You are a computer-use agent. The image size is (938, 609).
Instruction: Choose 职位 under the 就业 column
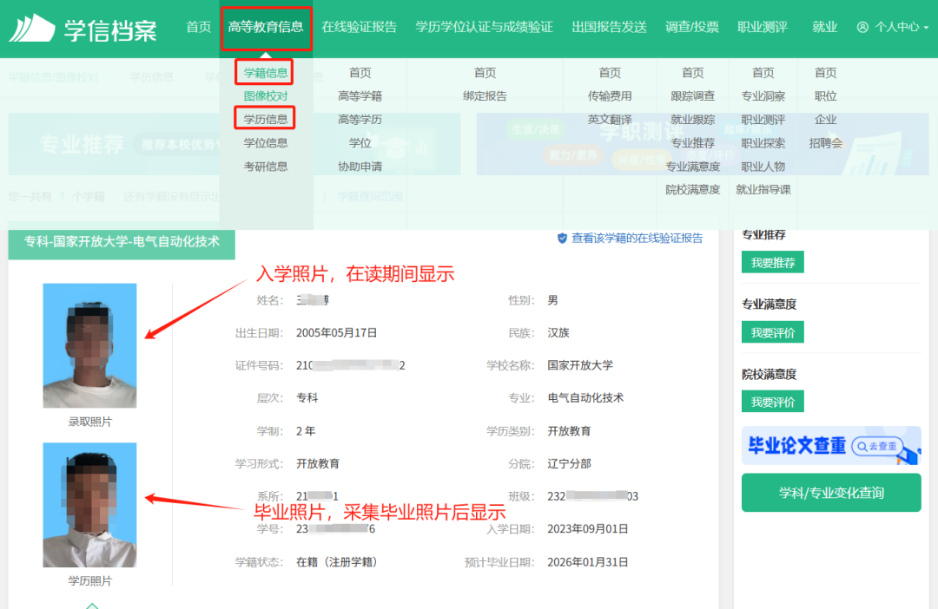826,96
